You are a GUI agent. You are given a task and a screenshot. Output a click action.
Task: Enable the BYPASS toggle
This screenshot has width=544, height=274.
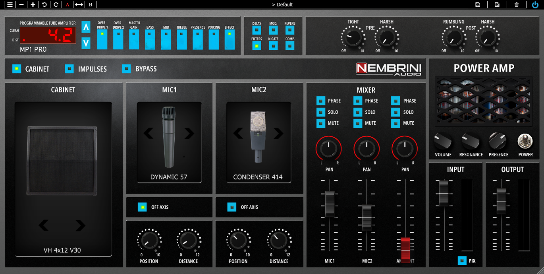click(126, 69)
